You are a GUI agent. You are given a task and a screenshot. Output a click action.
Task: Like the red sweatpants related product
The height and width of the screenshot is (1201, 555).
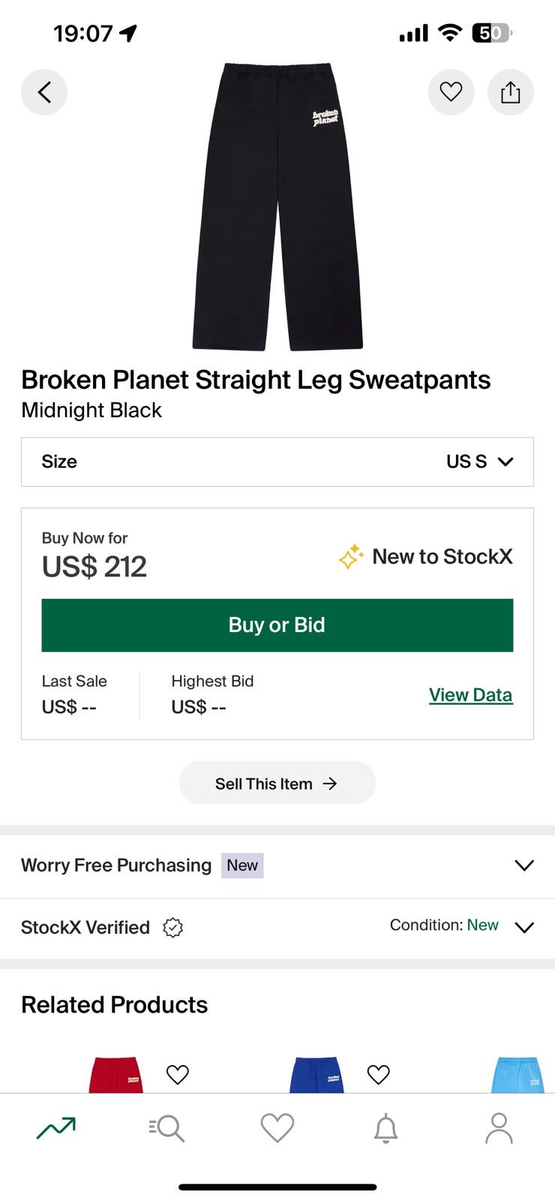(178, 1075)
